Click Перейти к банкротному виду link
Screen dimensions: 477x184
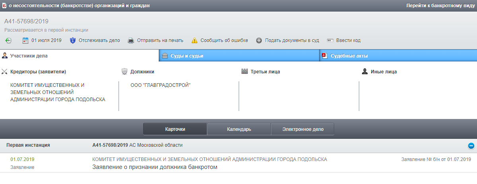click(440, 6)
